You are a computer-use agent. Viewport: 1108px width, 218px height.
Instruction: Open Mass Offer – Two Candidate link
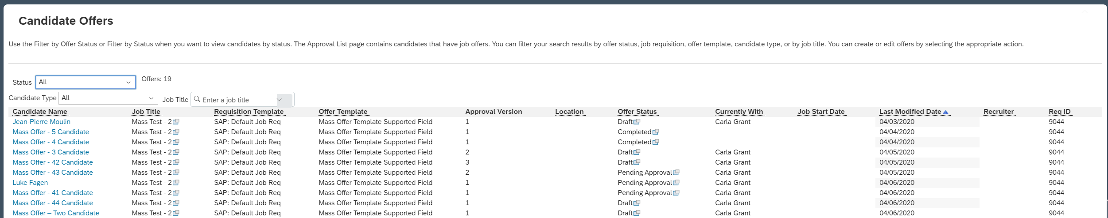pyautogui.click(x=56, y=213)
